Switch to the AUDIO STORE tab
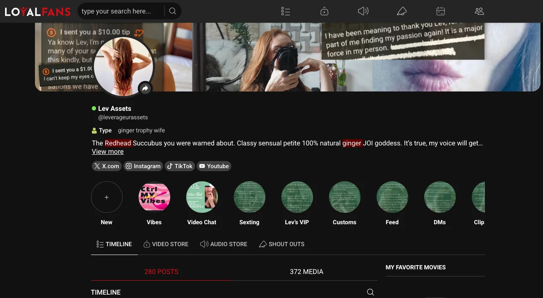Screen dimensions: 543x298 [x=224, y=244]
